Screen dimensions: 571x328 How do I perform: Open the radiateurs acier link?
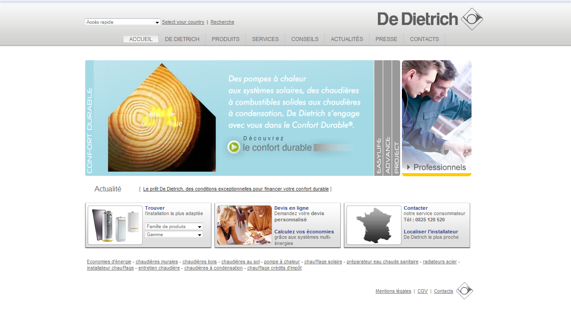tap(440, 262)
